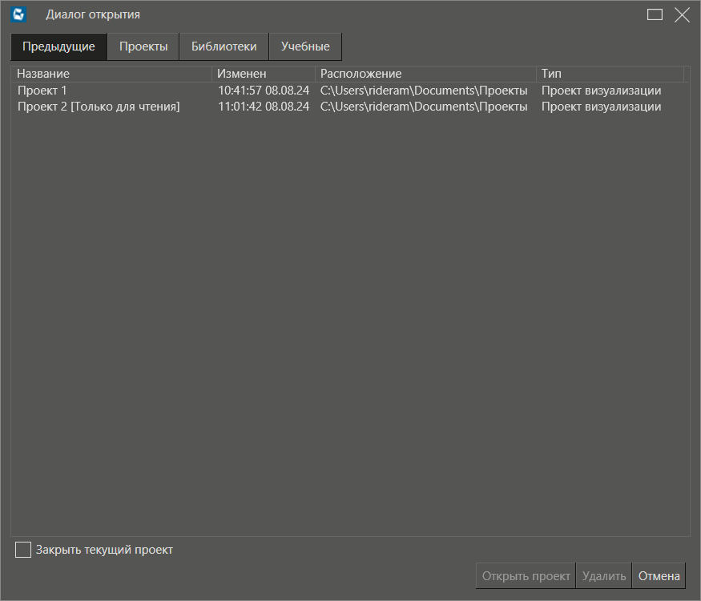The height and width of the screenshot is (601, 701).
Task: Maximize the Диалог открытия window
Action: [655, 14]
